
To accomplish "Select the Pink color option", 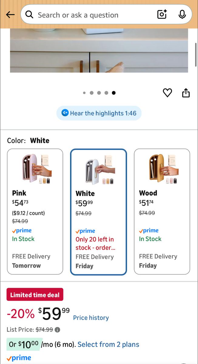I will pos(35,211).
